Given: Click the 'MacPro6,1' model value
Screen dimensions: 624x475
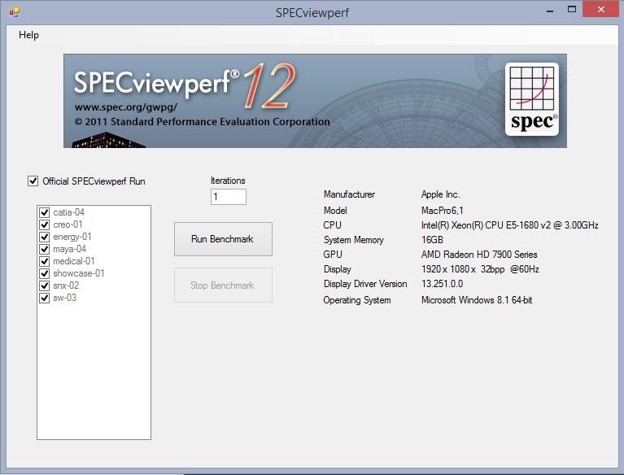Looking at the screenshot, I should point(442,211).
